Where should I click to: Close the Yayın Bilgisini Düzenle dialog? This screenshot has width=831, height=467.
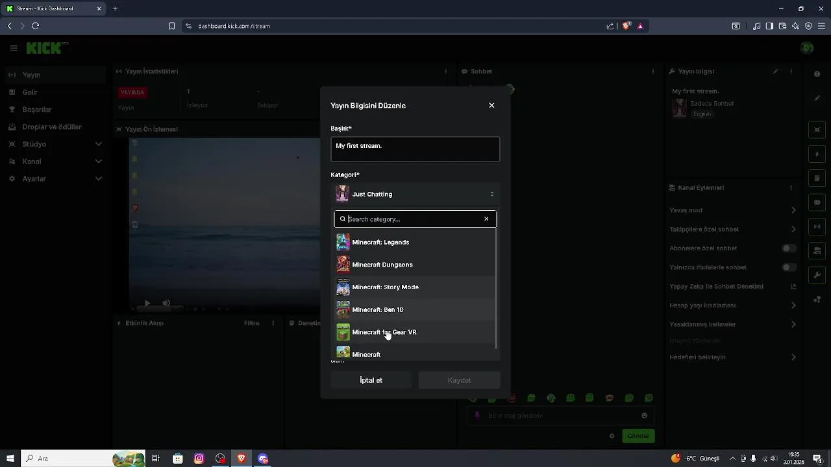(491, 105)
